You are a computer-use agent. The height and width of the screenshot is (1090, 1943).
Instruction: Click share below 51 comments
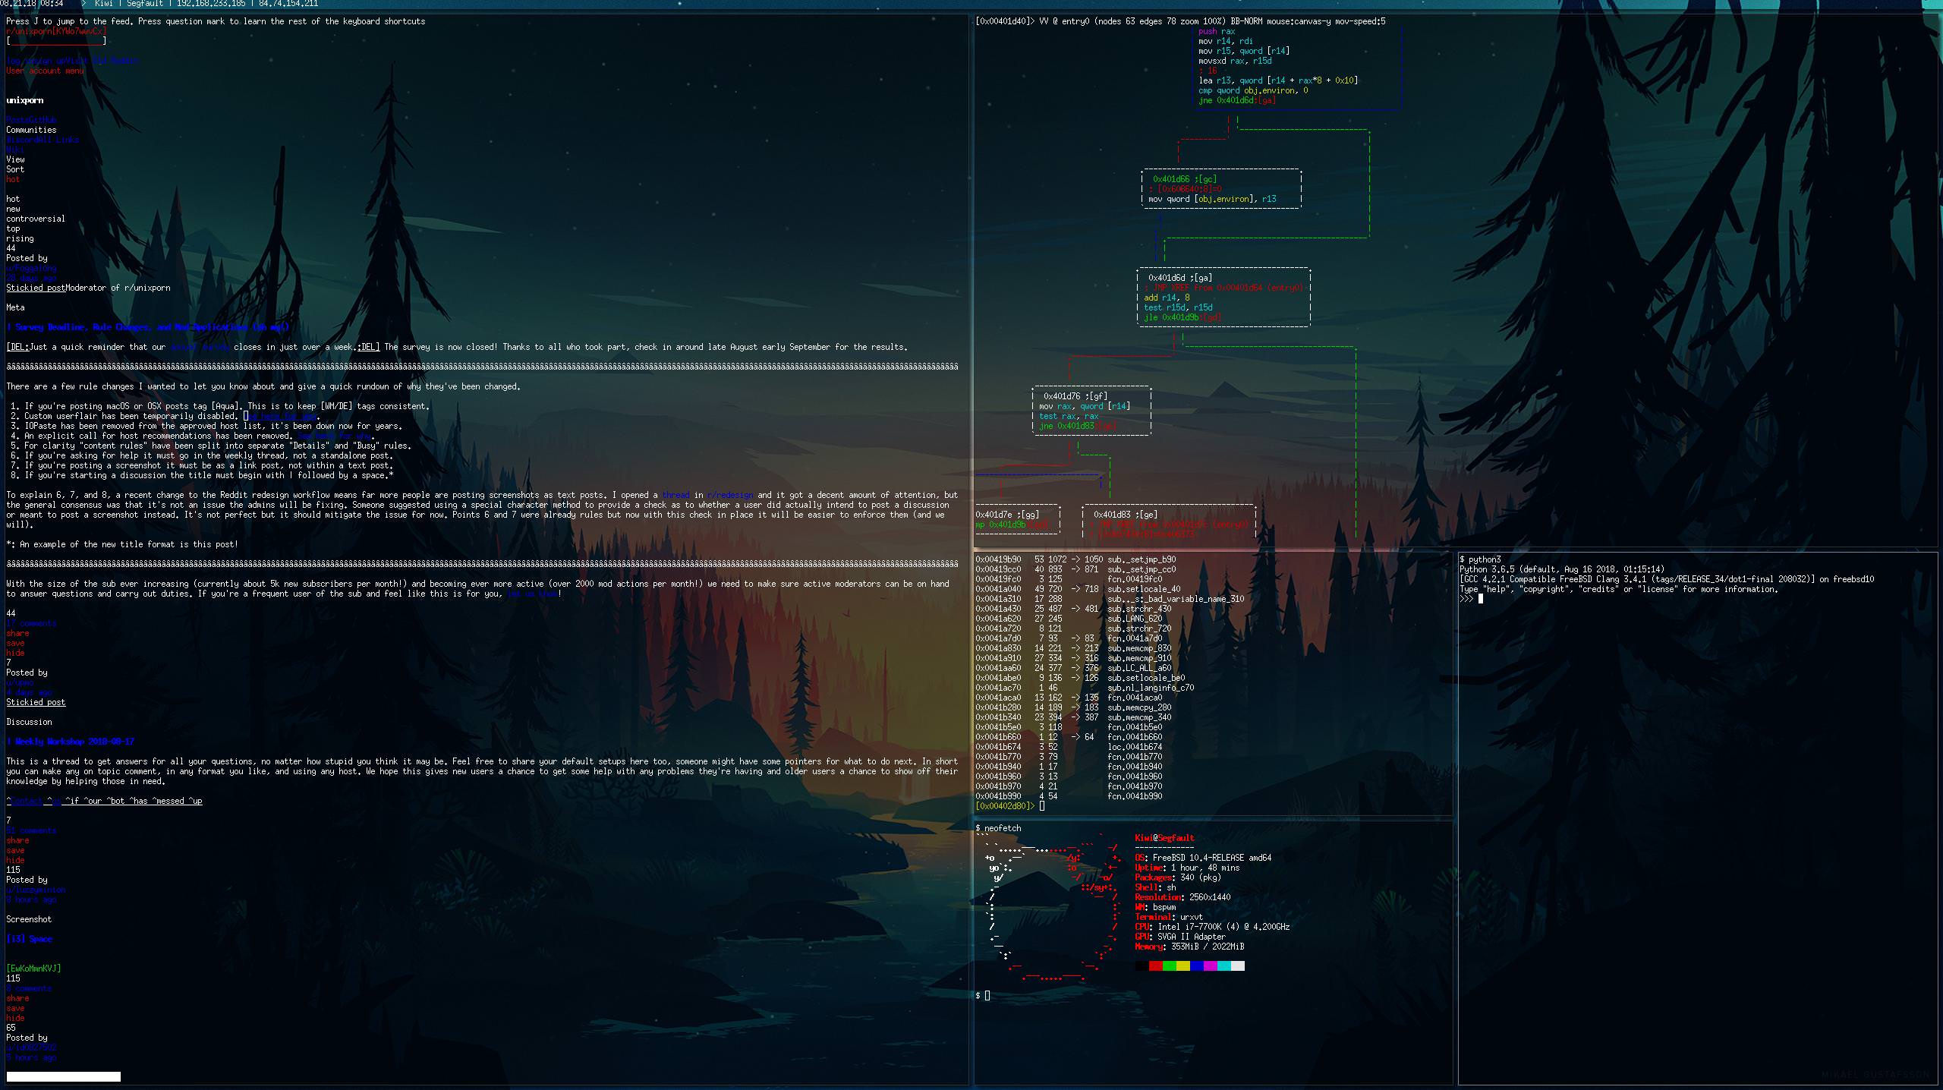coord(17,840)
